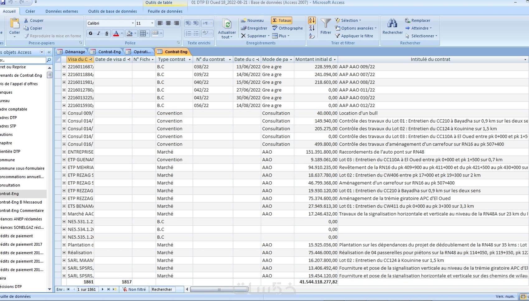This screenshot has height=301, width=529.
Task: Create a record with Nouveau
Action: [252, 20]
